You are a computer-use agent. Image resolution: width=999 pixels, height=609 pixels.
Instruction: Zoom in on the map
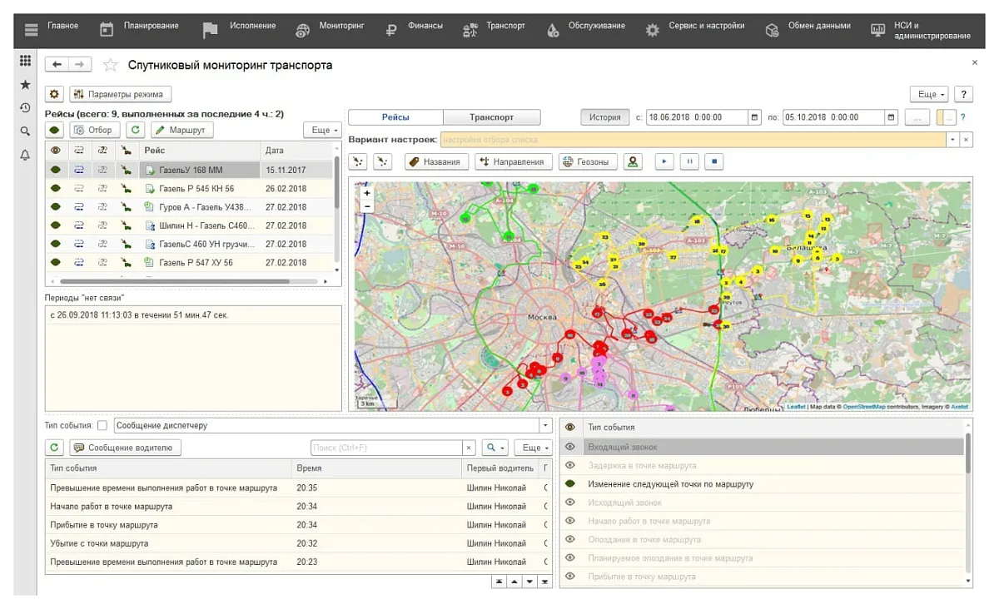(367, 193)
